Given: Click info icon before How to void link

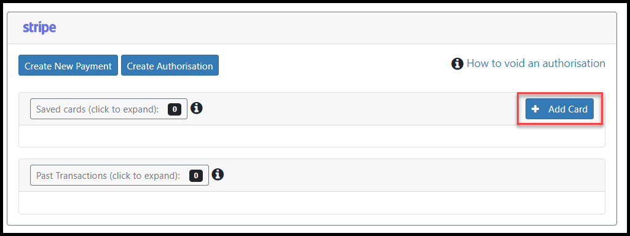Looking at the screenshot, I should coord(457,63).
